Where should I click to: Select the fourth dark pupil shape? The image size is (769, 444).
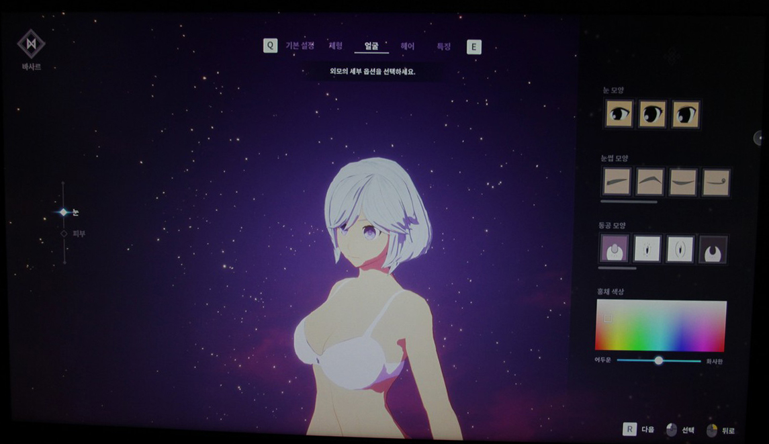point(713,250)
